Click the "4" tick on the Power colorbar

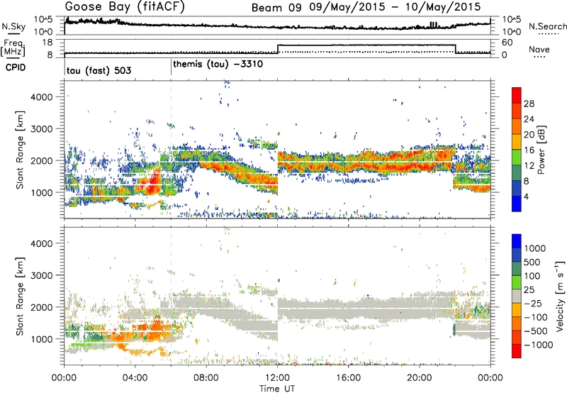(x=527, y=196)
